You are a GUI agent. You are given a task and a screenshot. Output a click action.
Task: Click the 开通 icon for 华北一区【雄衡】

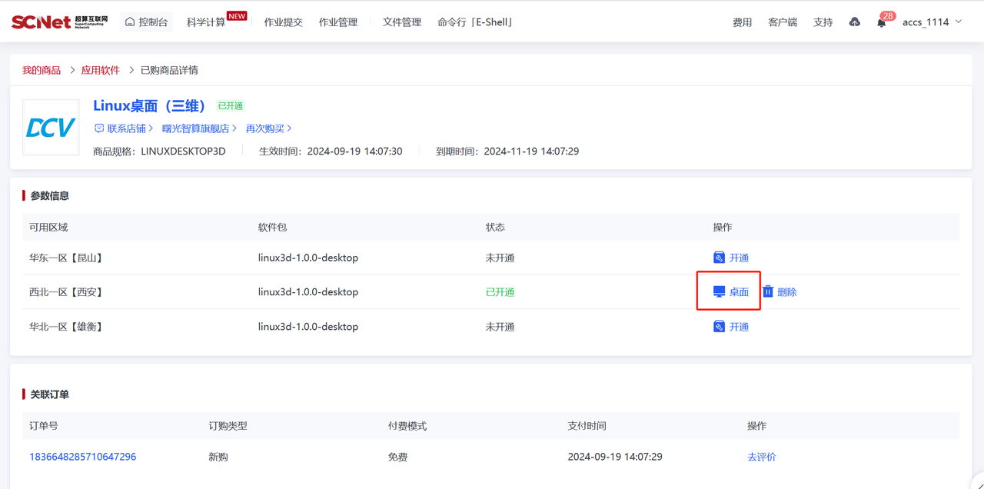[x=719, y=327]
